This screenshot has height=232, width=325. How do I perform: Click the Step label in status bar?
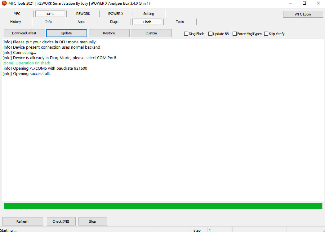(197, 230)
